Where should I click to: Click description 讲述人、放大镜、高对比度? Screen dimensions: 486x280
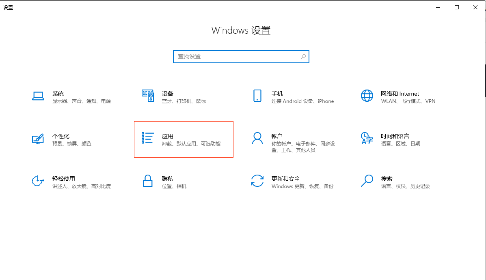coord(82,186)
